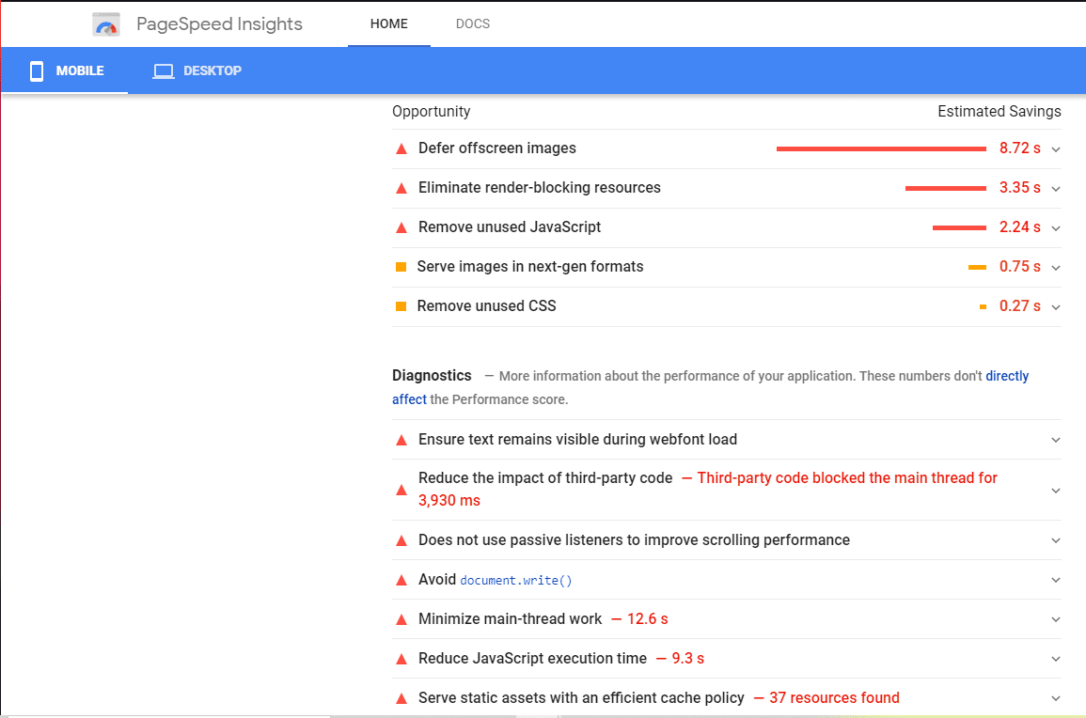Image resolution: width=1086 pixels, height=718 pixels.
Task: Follow the 'affect' link in Diagnostics
Action: [x=409, y=399]
